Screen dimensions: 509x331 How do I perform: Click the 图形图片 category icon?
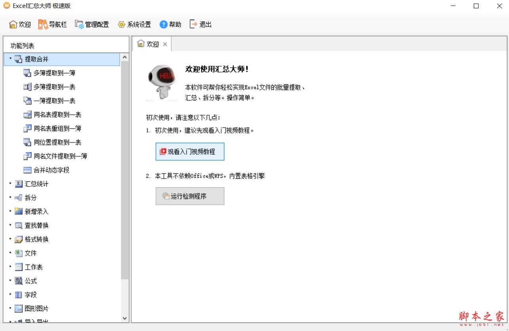pos(19,308)
